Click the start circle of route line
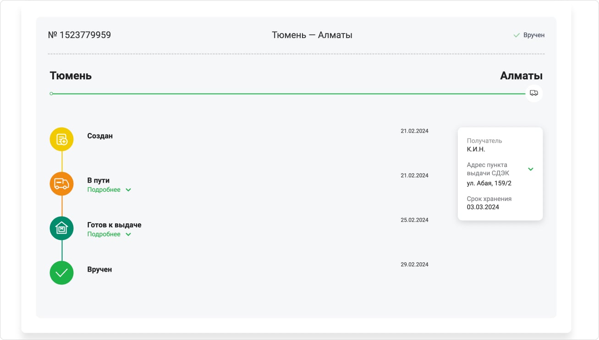Screen dimensions: 599x340 pyautogui.click(x=51, y=94)
